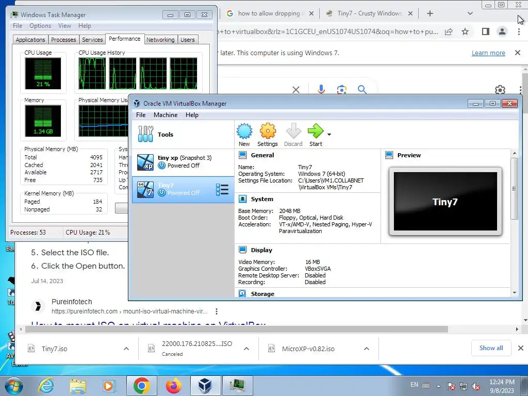The height and width of the screenshot is (396, 528).
Task: Expand Tiny7.iso download options chevron
Action: coord(126,349)
